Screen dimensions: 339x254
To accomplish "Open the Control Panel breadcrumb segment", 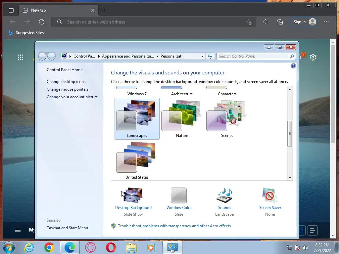I will [x=84, y=56].
